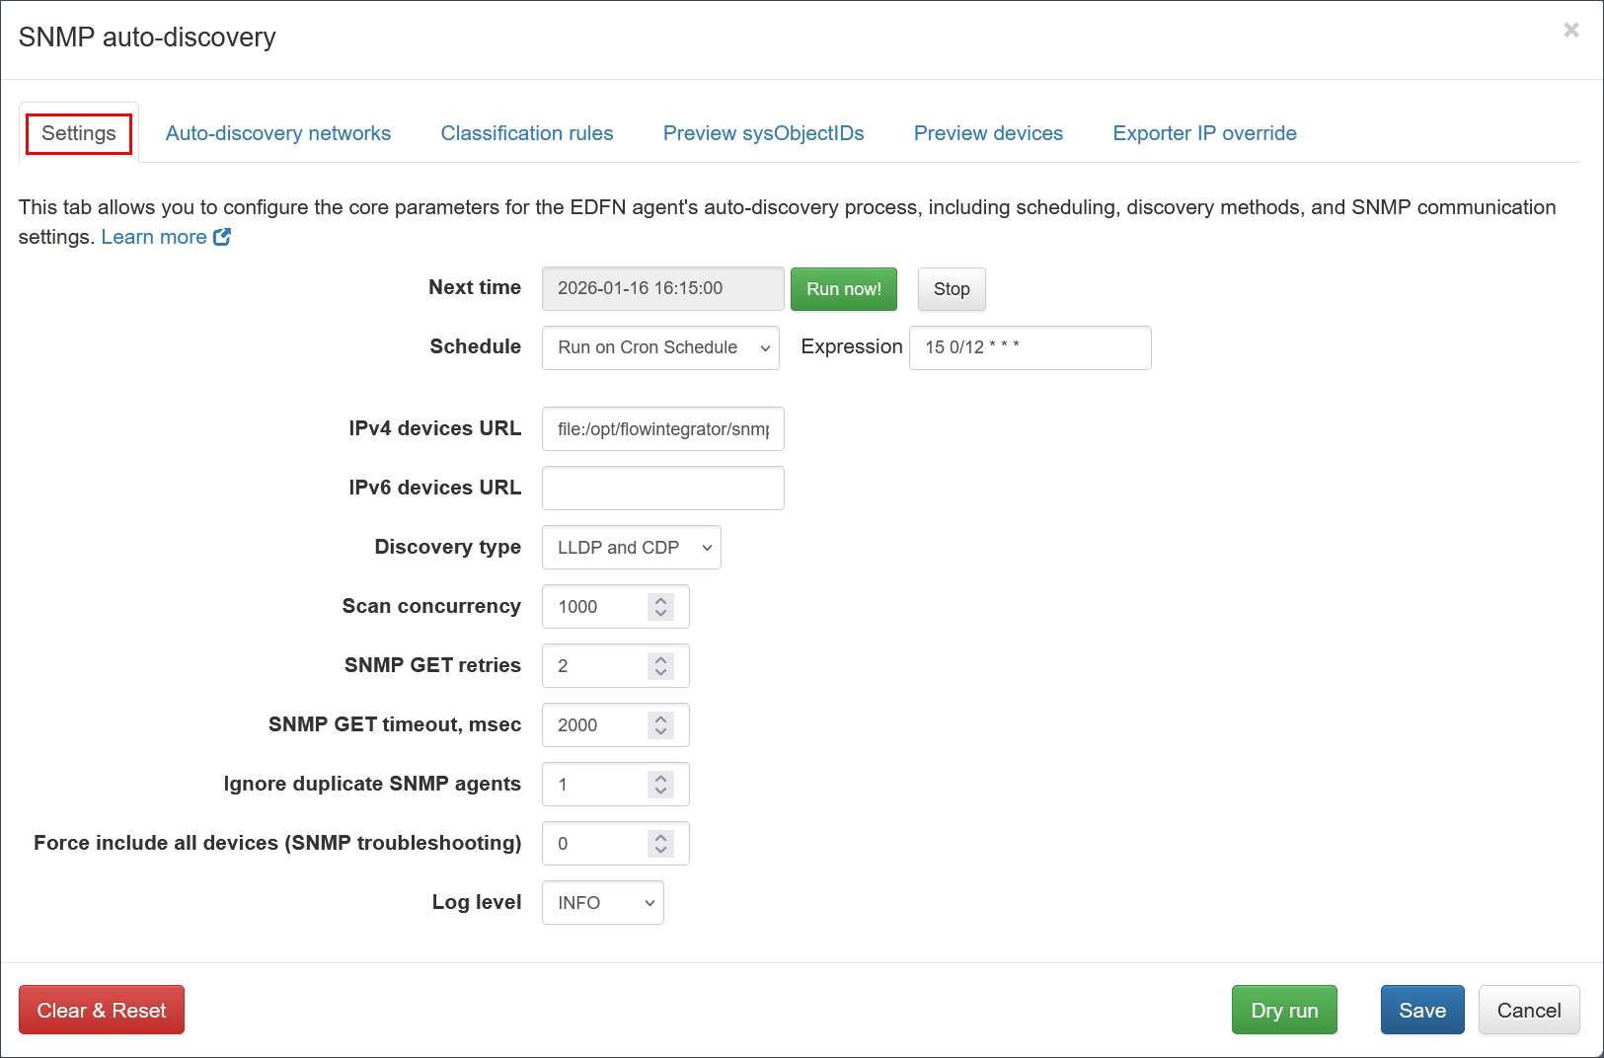Decrease the SNMP GET retries value
Image resolution: width=1604 pixels, height=1058 pixels.
click(x=660, y=672)
